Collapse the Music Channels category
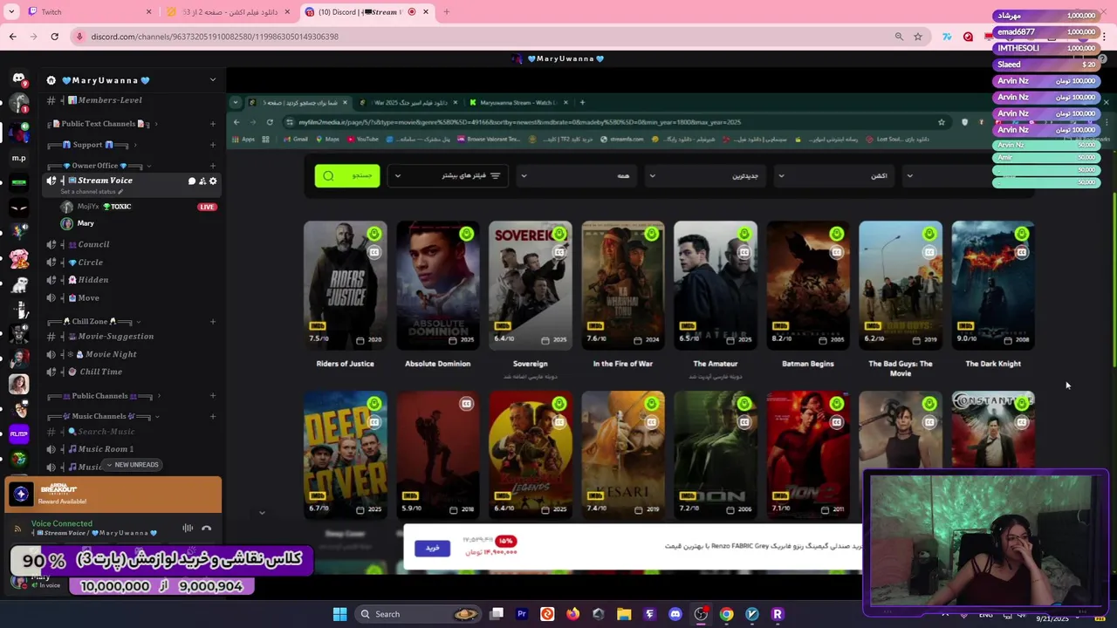The width and height of the screenshot is (1117, 628). pyautogui.click(x=105, y=416)
